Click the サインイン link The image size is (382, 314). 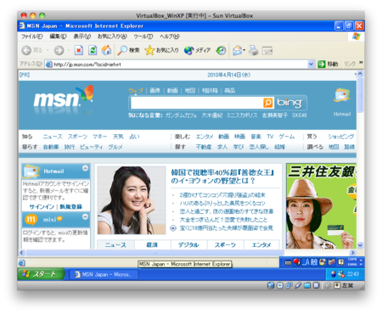click(x=42, y=206)
